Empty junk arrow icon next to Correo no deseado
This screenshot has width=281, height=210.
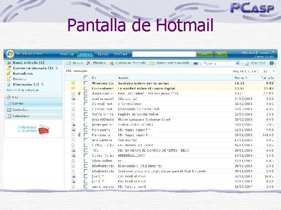(x=57, y=68)
